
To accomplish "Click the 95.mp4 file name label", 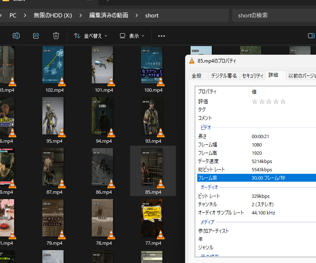I will point(54,141).
